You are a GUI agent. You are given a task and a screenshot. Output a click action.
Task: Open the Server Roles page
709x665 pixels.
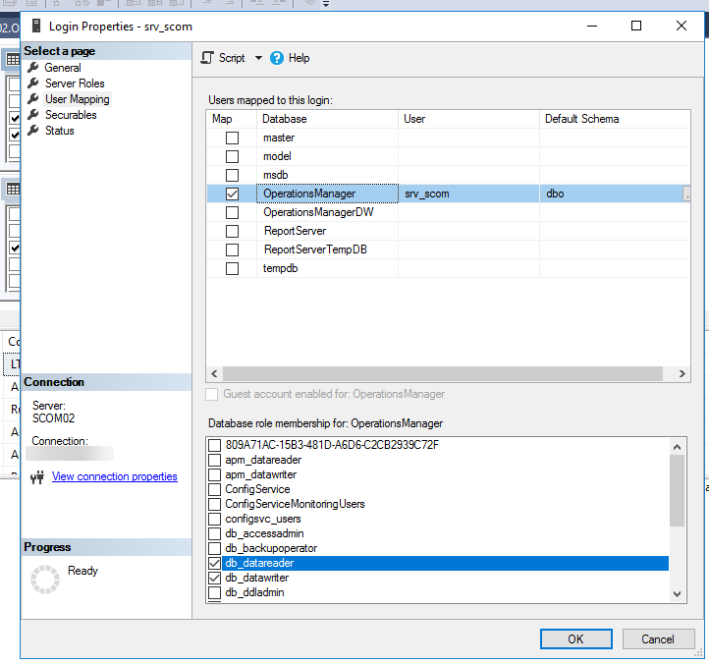(75, 83)
